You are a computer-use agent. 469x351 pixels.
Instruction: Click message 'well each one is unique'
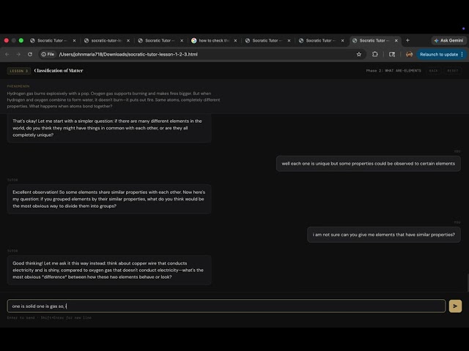coord(368,164)
